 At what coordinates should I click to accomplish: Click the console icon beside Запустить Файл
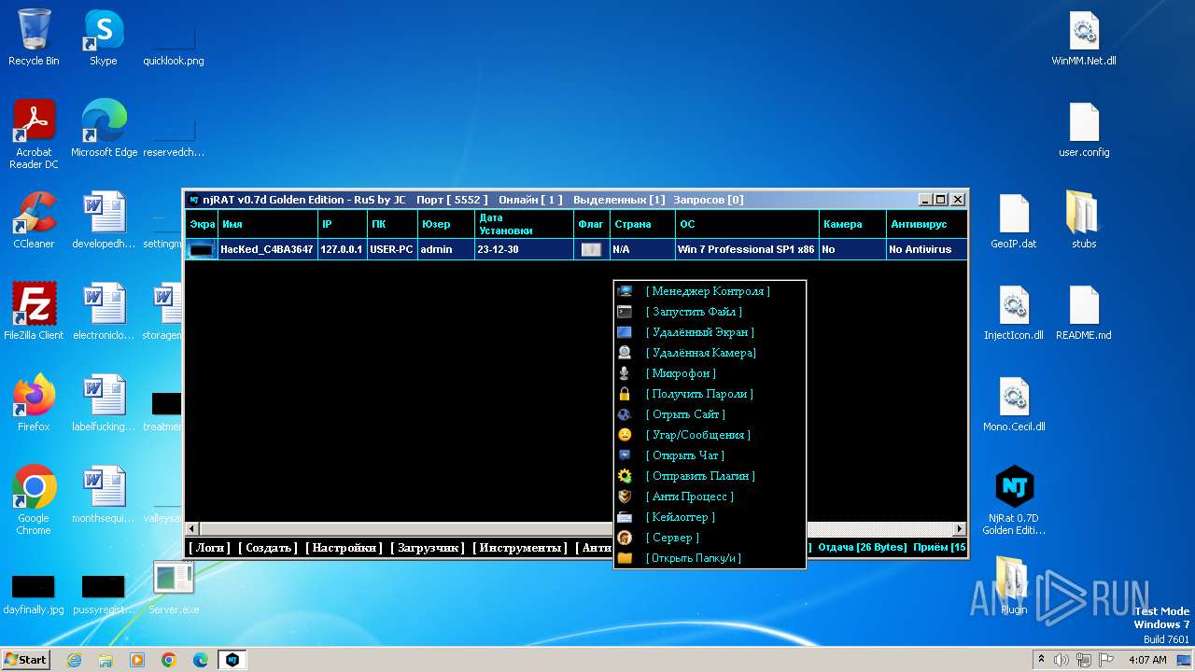[625, 312]
